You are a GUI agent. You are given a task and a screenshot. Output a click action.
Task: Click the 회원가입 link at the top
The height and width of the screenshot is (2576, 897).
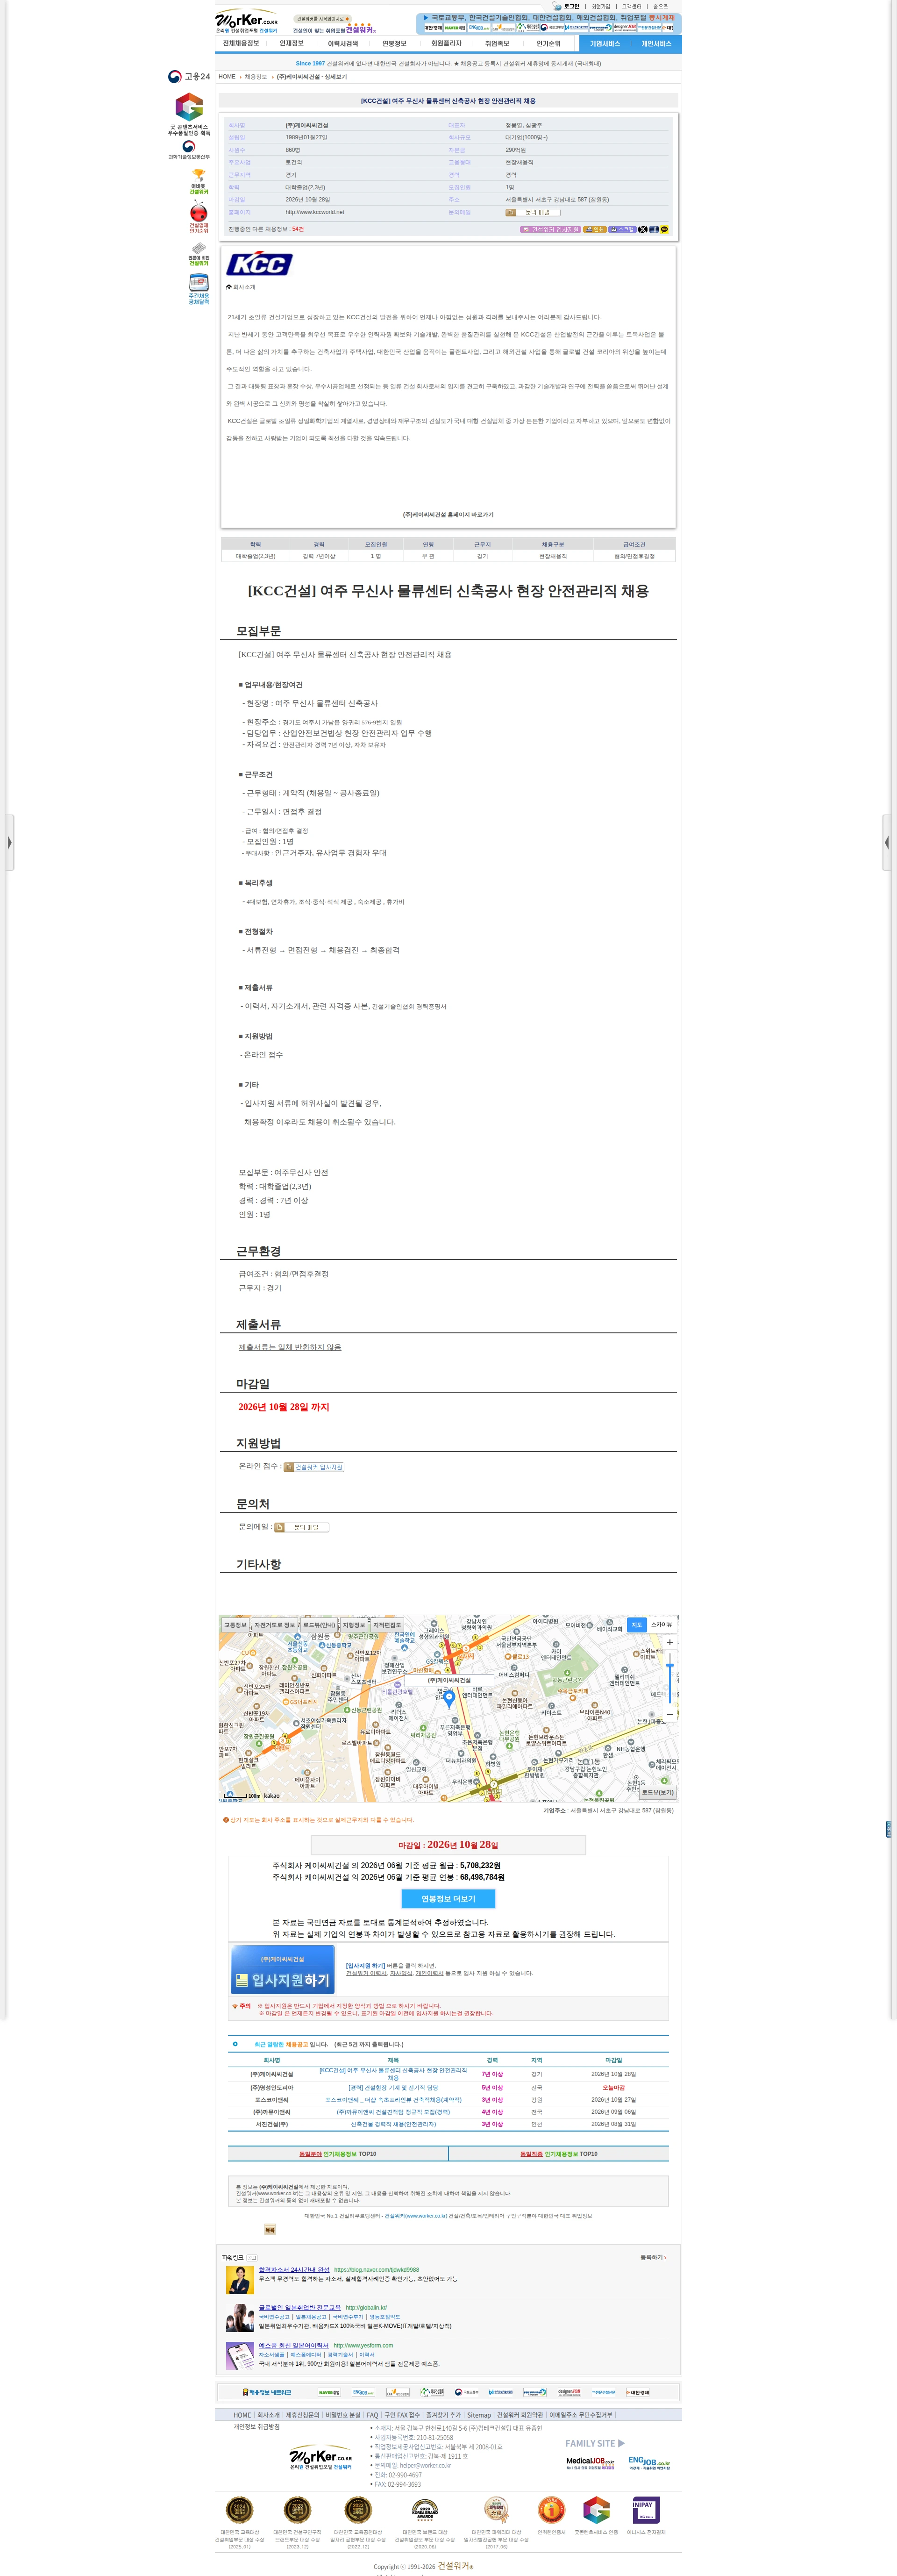pos(600,6)
